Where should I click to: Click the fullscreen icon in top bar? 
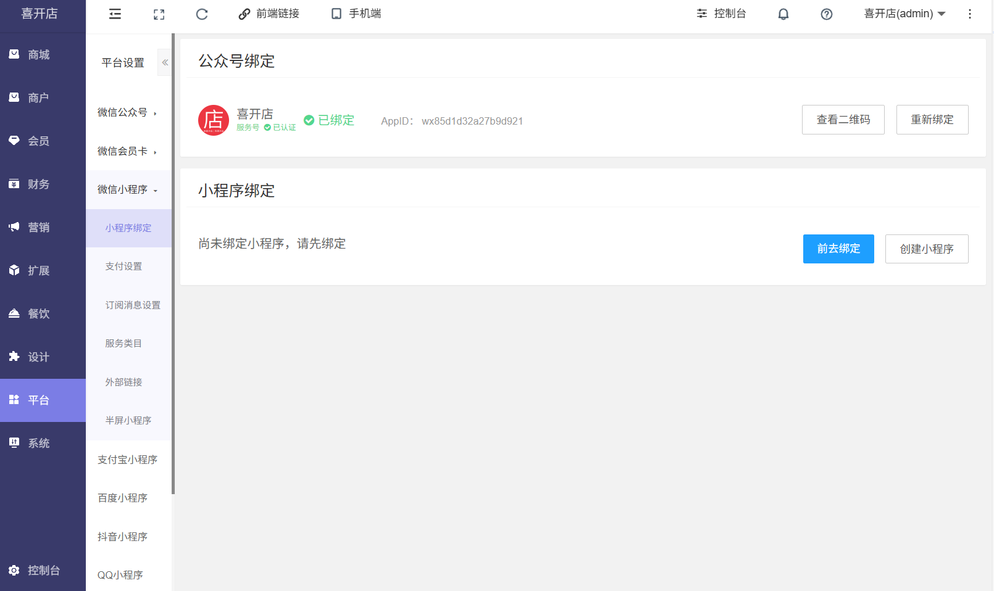click(159, 14)
